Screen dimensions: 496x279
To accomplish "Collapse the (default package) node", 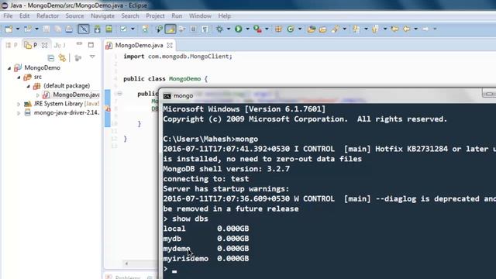I will tap(28, 86).
